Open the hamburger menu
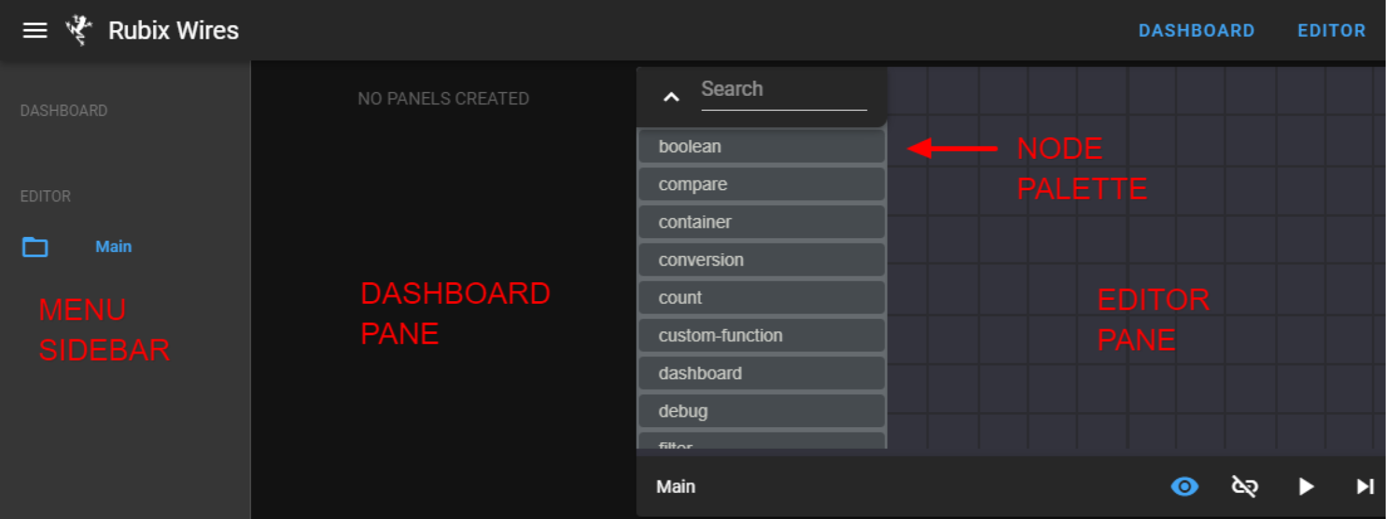The height and width of the screenshot is (519, 1387). pyautogui.click(x=35, y=30)
